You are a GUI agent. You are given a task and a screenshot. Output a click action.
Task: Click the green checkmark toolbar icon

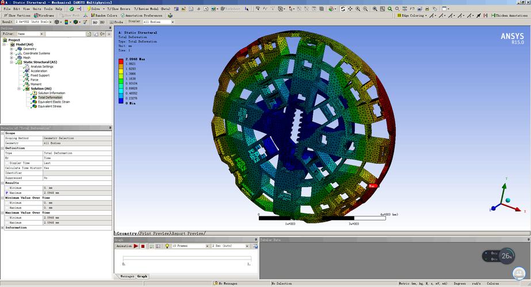click(x=71, y=9)
